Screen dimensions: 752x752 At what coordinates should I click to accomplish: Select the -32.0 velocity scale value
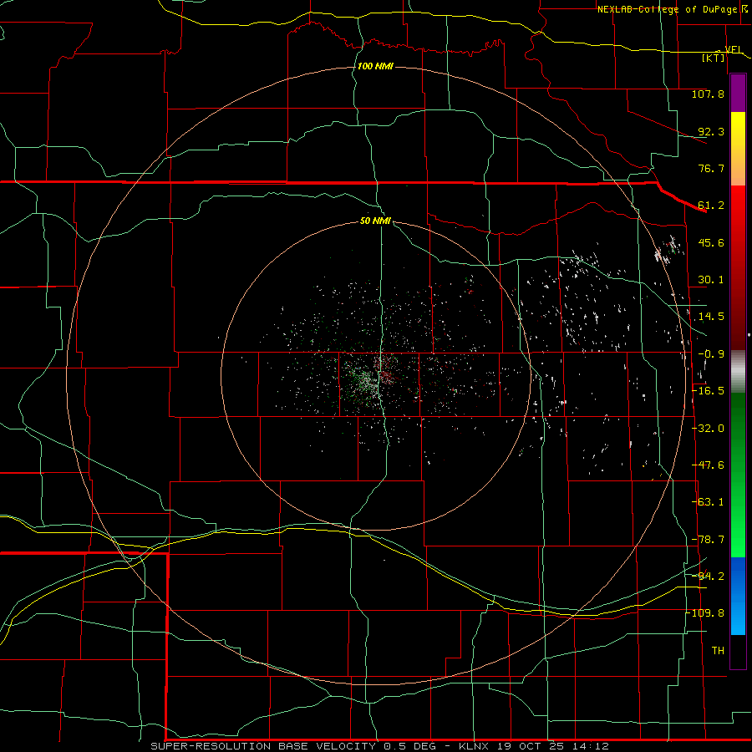(708, 429)
